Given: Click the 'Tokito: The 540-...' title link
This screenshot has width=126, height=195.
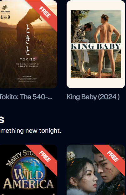Looking at the screenshot, I should [26, 97].
